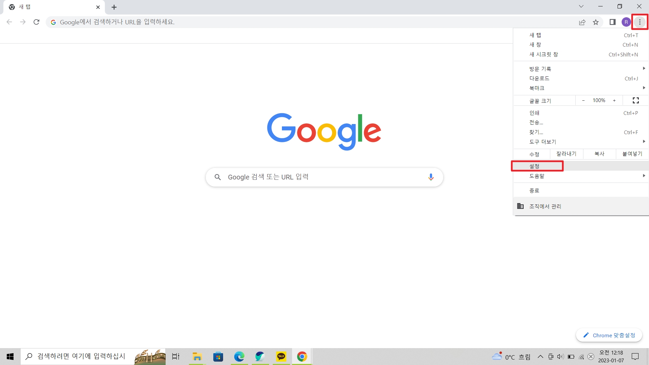Image resolution: width=649 pixels, height=365 pixels.
Task: Open the tab search dropdown arrow
Action: 581,6
